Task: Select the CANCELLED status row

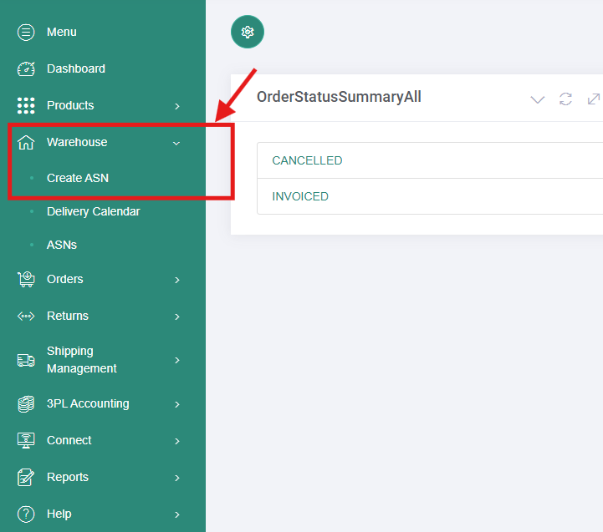Action: point(307,160)
